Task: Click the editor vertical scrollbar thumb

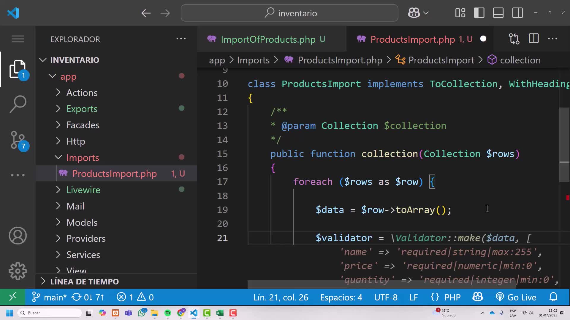Action: (564, 145)
